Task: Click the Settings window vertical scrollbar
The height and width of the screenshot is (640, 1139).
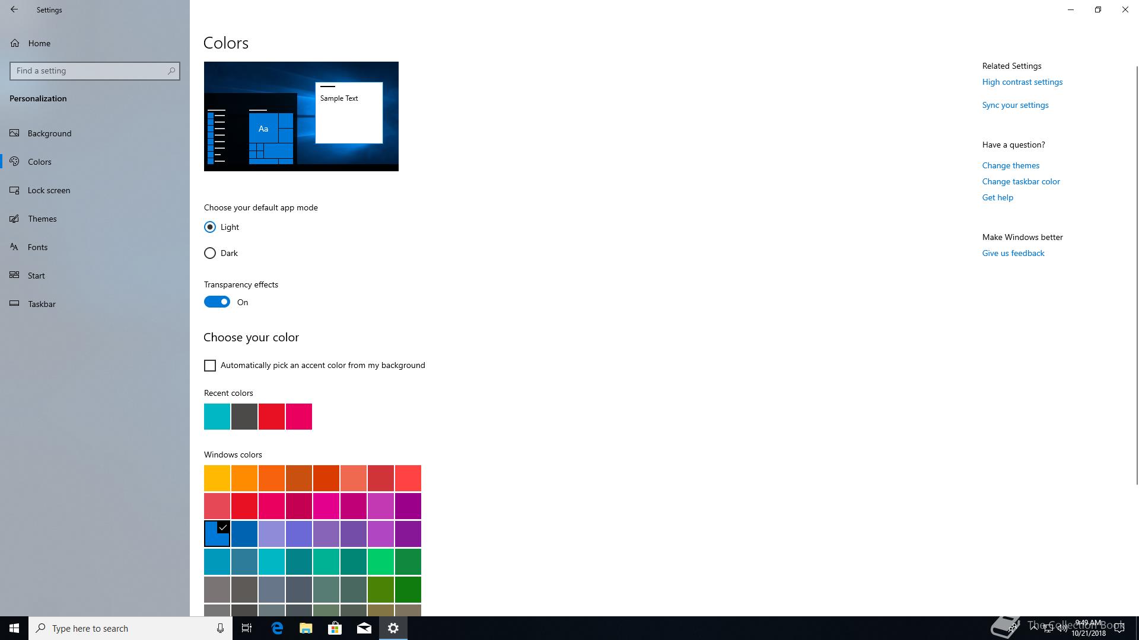Action: pos(1137,276)
